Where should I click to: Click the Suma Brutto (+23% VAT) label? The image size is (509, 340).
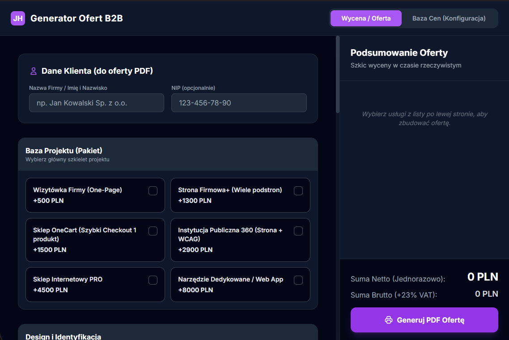click(x=394, y=295)
